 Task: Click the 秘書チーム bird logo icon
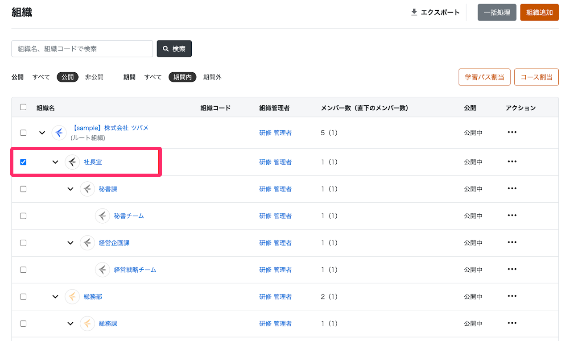click(103, 216)
